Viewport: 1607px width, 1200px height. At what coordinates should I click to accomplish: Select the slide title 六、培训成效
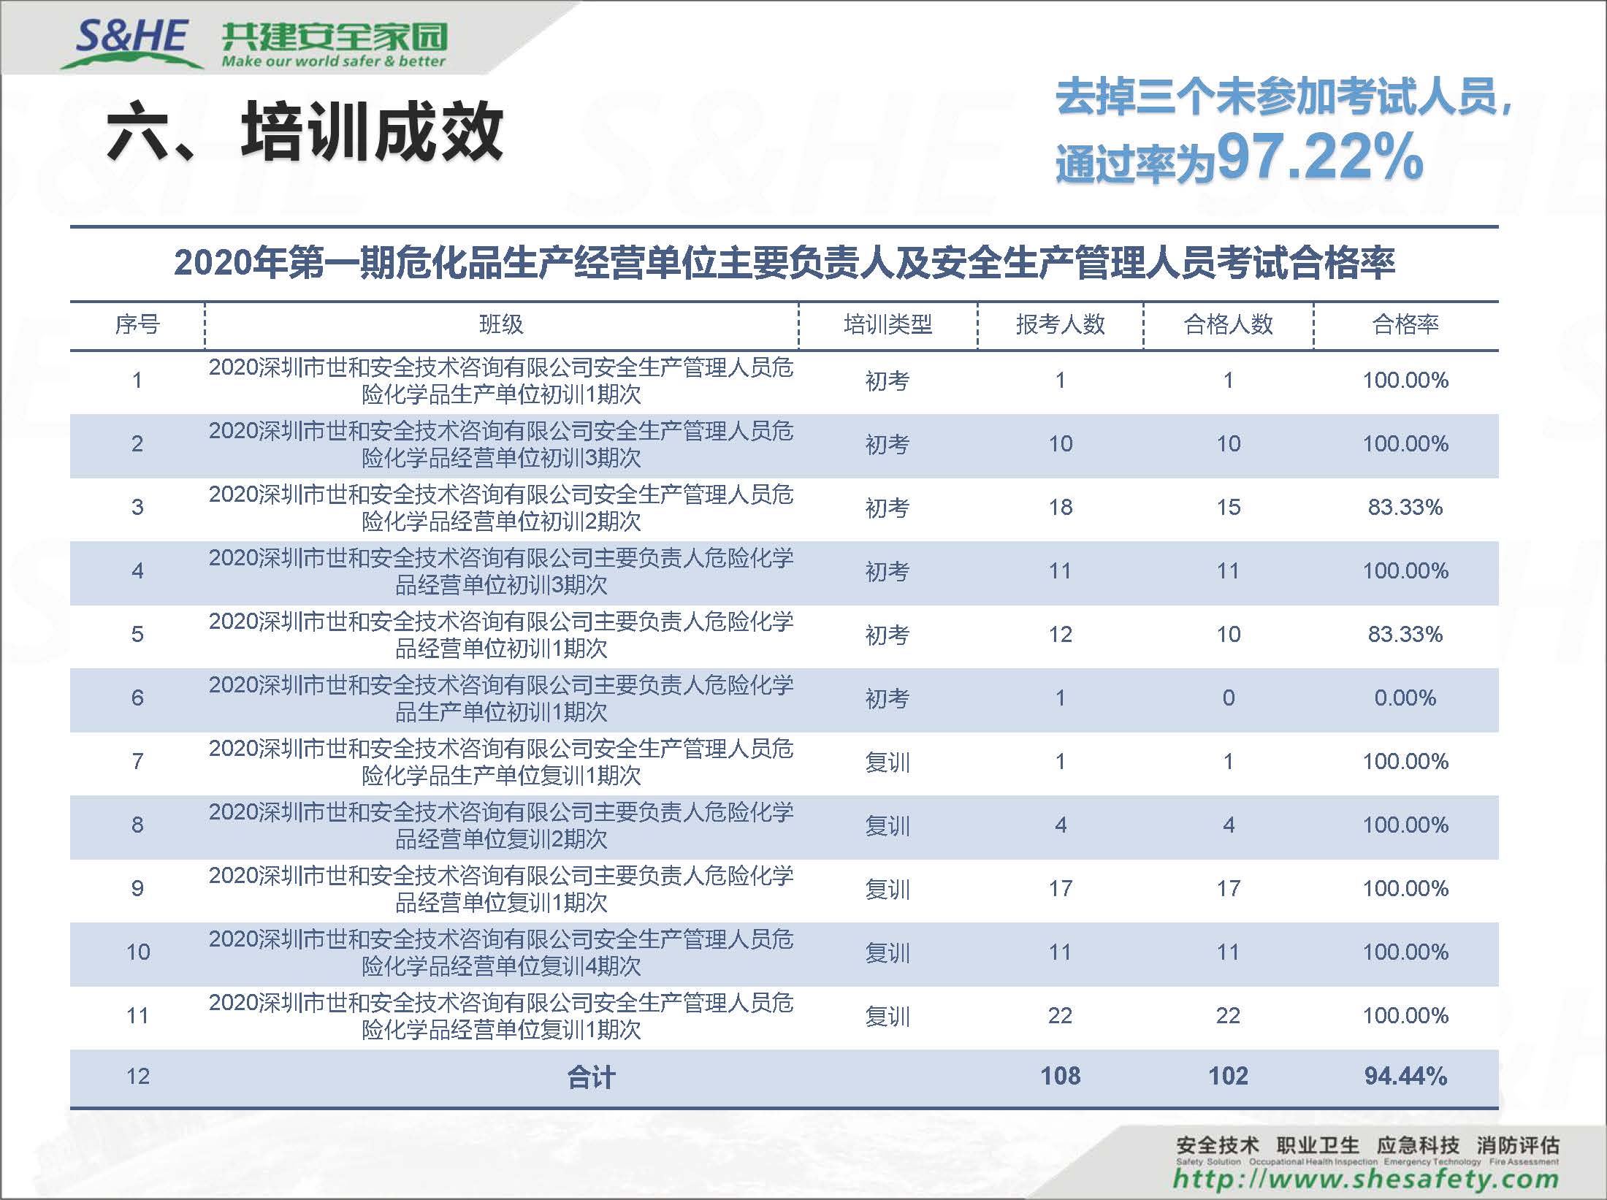coord(305,131)
